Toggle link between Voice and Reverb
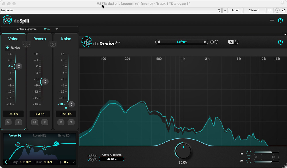 (26, 45)
